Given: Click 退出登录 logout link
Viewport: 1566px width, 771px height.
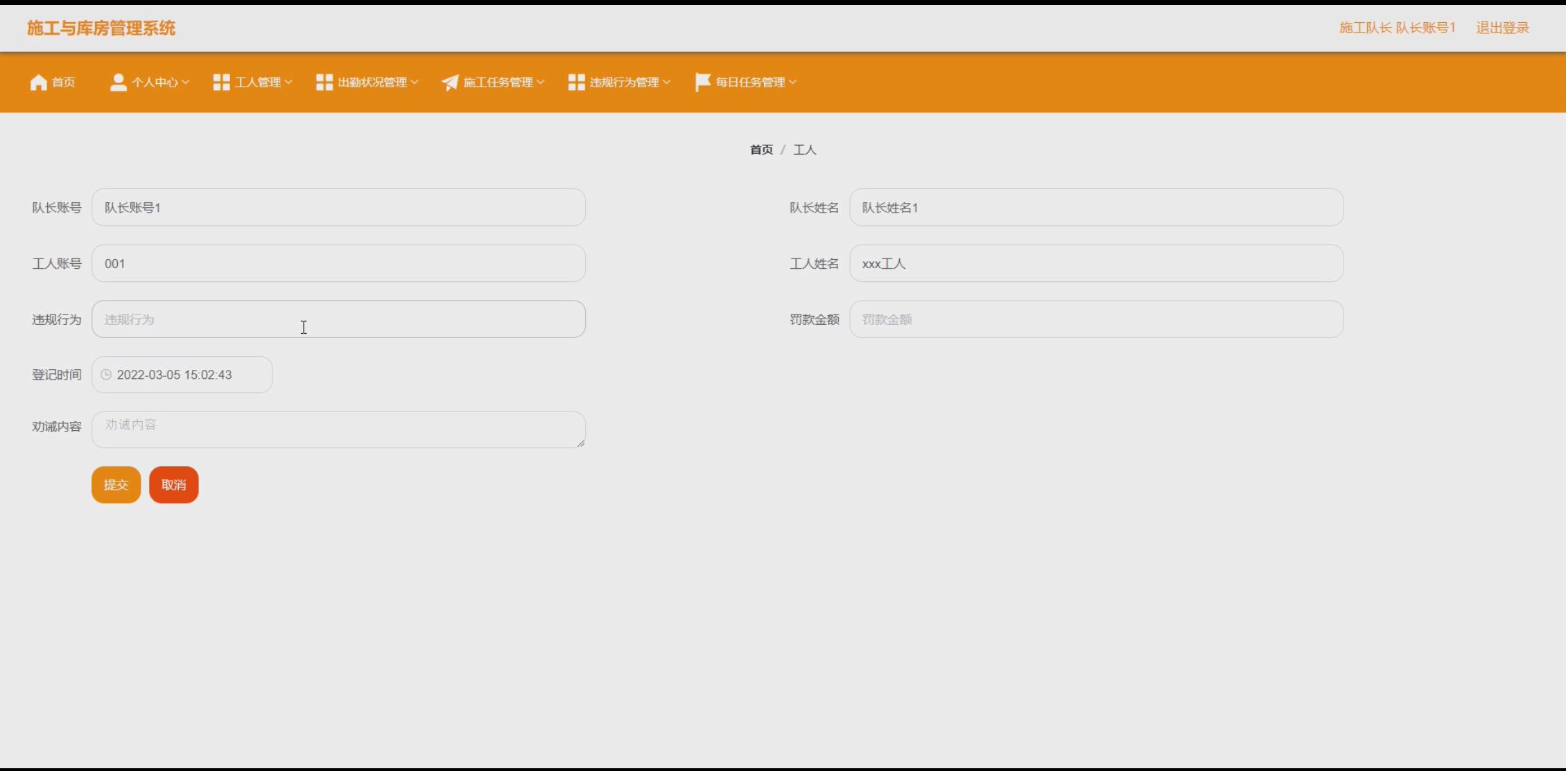Looking at the screenshot, I should click(1502, 28).
